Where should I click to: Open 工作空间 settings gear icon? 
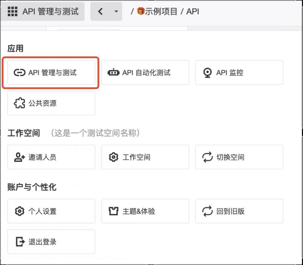(x=113, y=157)
